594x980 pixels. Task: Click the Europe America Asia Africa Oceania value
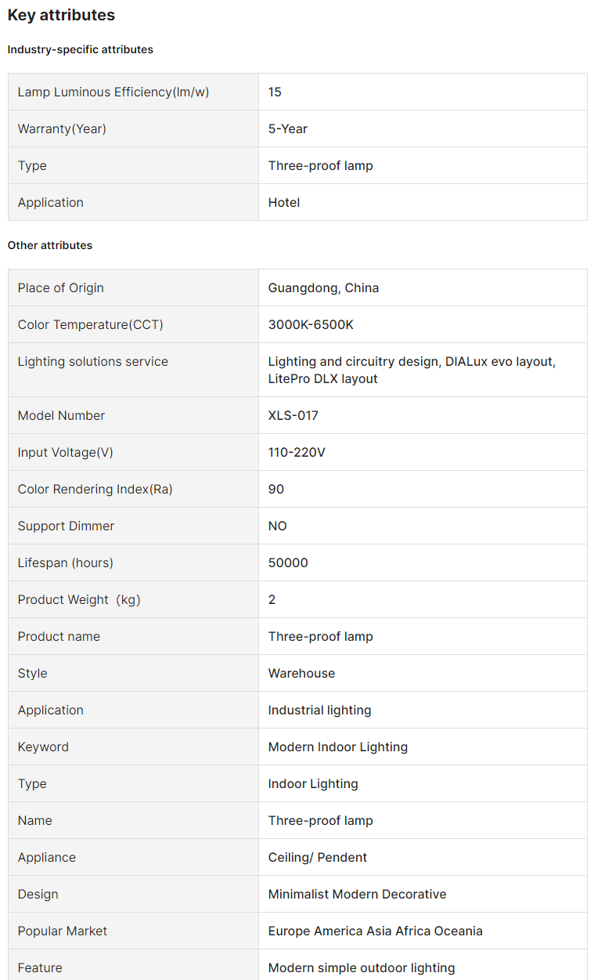pos(375,931)
